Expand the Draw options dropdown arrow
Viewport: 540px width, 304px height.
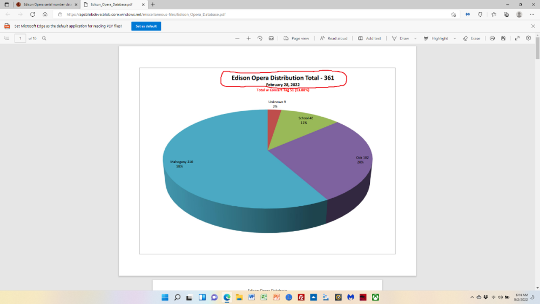coord(415,38)
